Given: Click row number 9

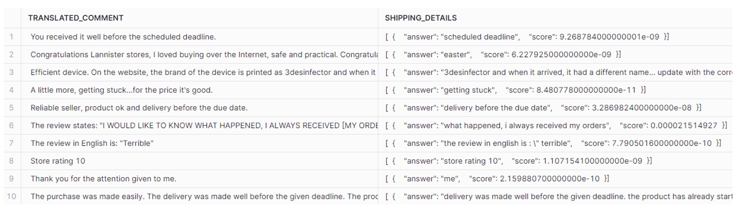Looking at the screenshot, I should [12, 179].
